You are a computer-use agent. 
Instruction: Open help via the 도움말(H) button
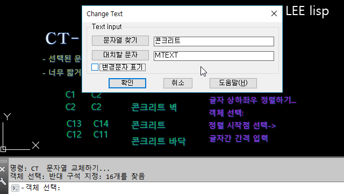(x=233, y=83)
